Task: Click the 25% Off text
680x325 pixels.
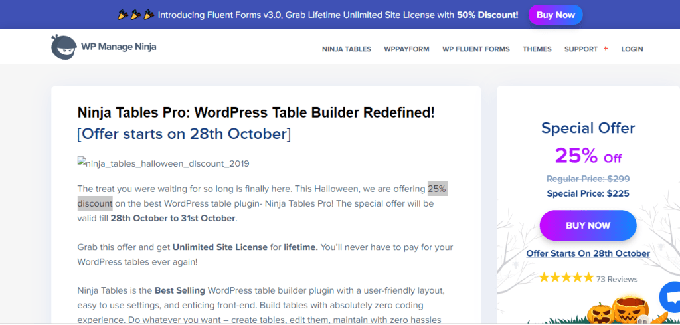Action: coord(588,156)
